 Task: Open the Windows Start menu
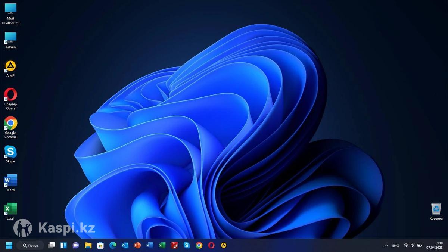tap(9, 245)
